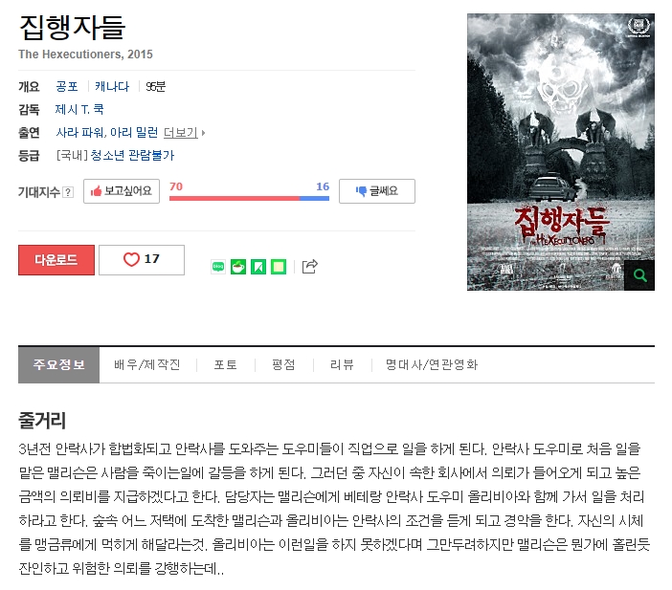The height and width of the screenshot is (590, 672).
Task: Open the 명대사/연관영화 tab
Action: click(x=432, y=364)
